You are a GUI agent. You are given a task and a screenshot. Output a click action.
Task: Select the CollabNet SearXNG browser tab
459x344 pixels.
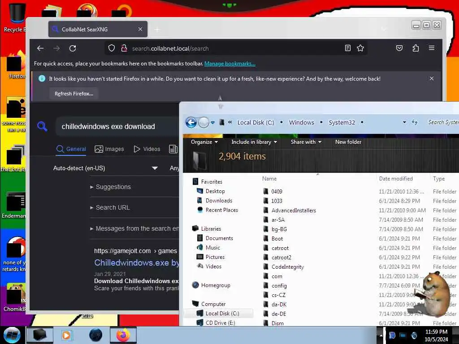pyautogui.click(x=98, y=29)
